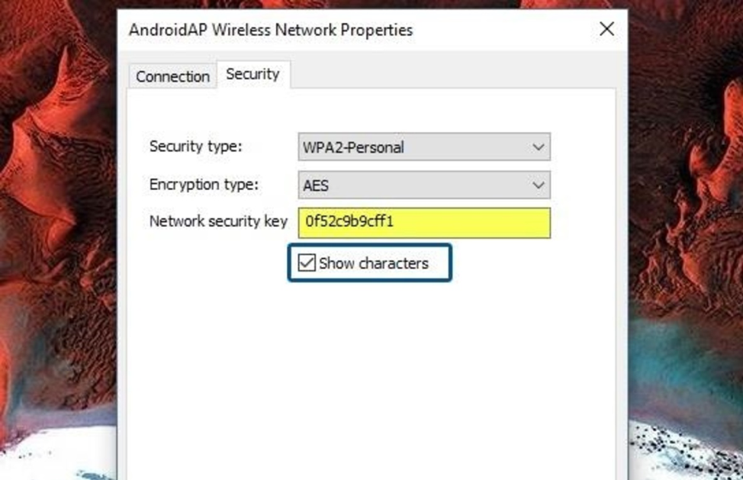Expand Security type using its chevron arrow
Screen dimensions: 743x480
(539, 147)
